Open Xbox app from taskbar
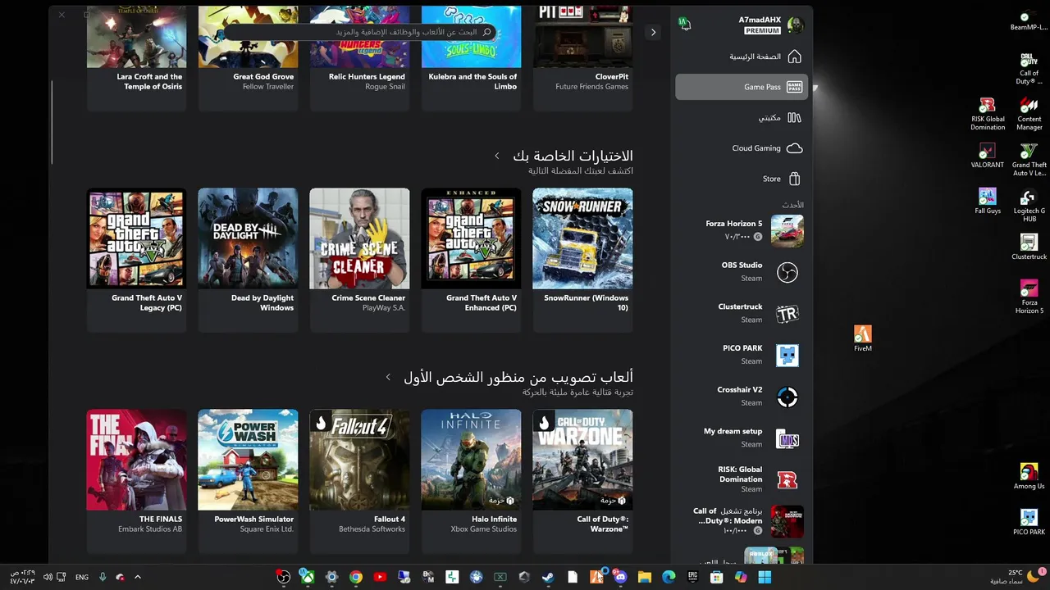This screenshot has height=590, width=1050. (x=307, y=577)
